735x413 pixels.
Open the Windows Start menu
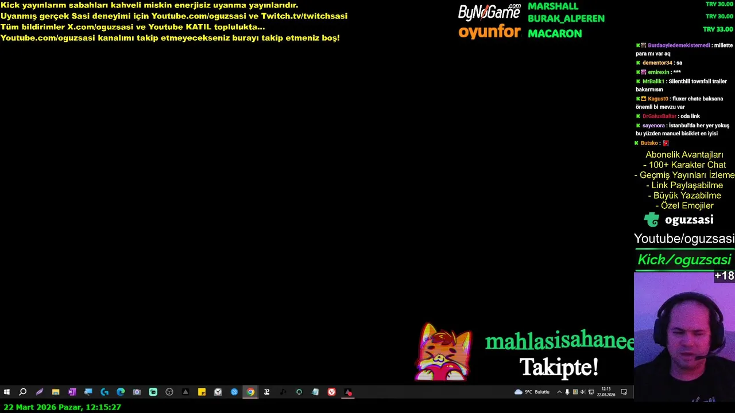pos(6,392)
